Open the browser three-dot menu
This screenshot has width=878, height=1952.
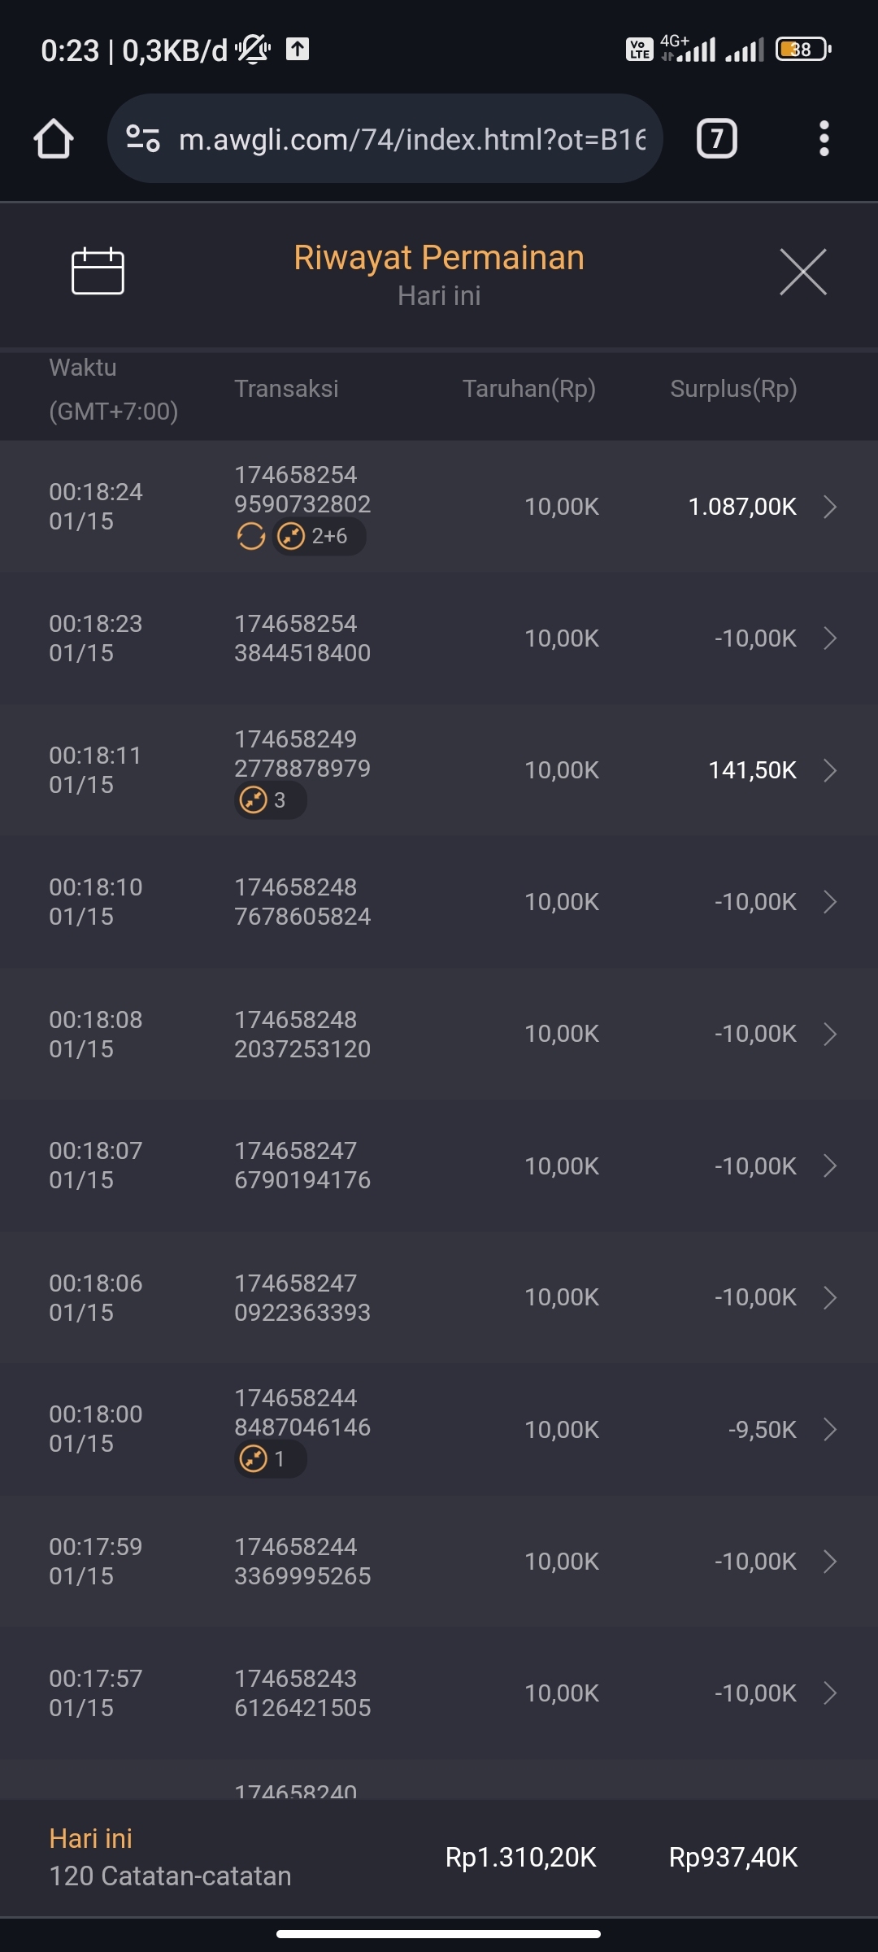click(824, 139)
